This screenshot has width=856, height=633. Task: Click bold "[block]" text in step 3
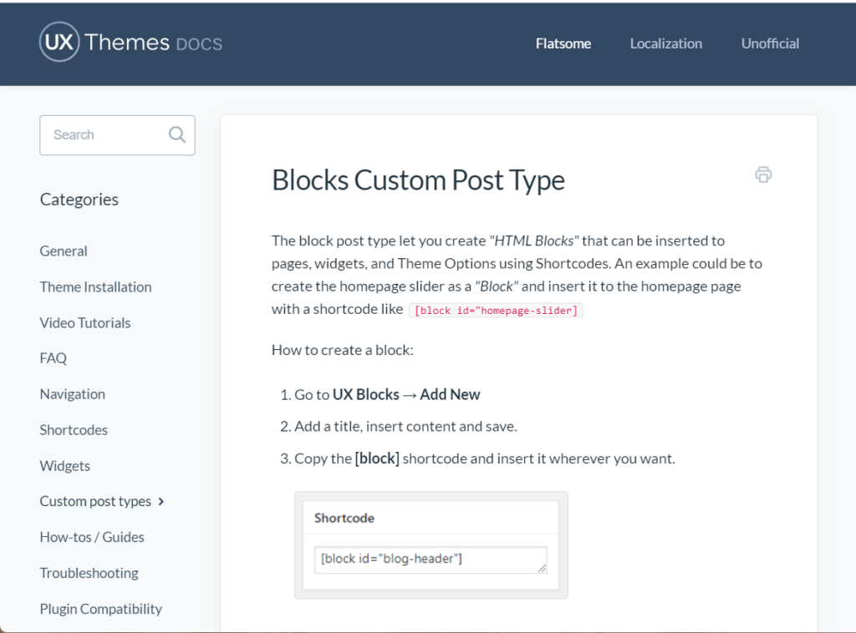pos(377,458)
